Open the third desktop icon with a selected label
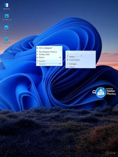This screenshot has width=118, height=157. click(6, 28)
